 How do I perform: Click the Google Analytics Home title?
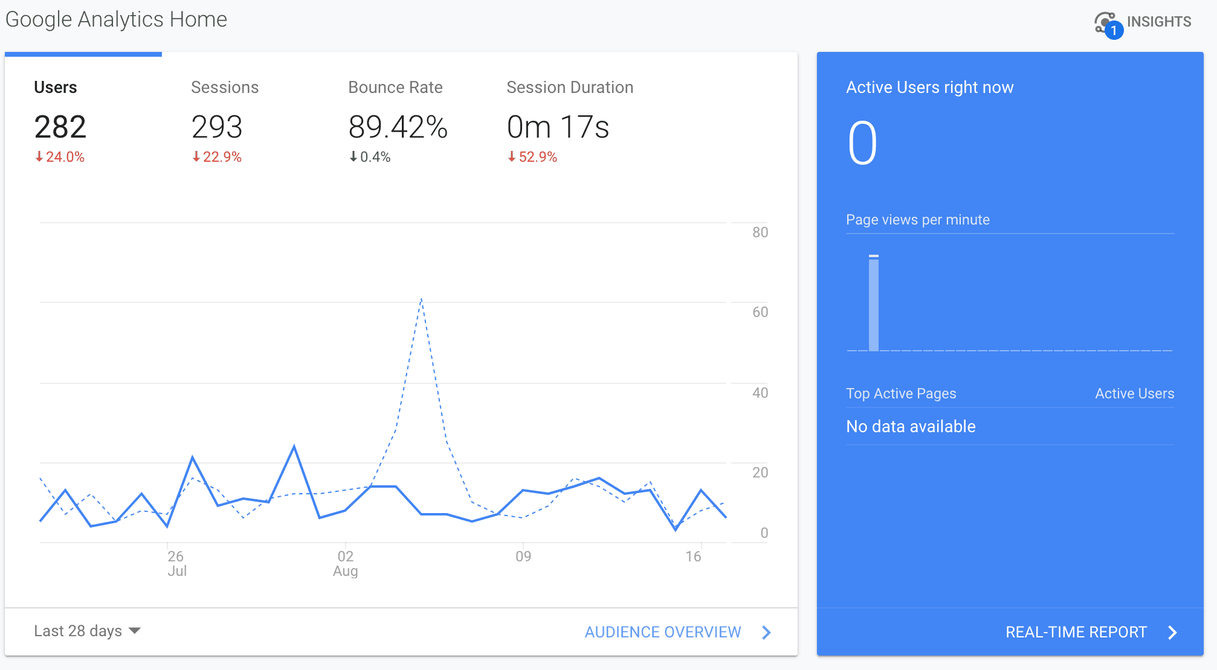116,19
